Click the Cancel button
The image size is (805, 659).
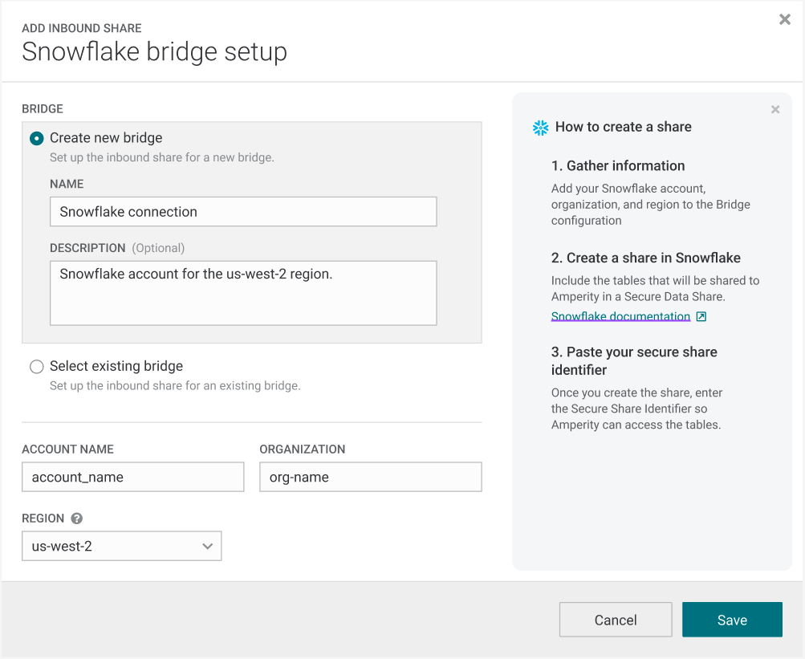coord(615,620)
